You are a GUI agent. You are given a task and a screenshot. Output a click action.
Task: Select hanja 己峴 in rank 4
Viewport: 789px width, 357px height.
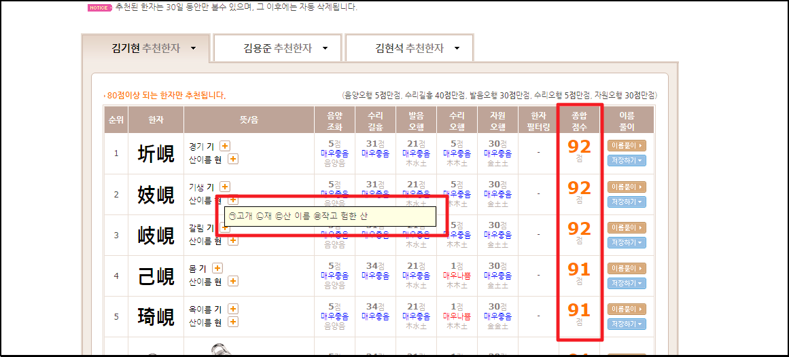156,276
